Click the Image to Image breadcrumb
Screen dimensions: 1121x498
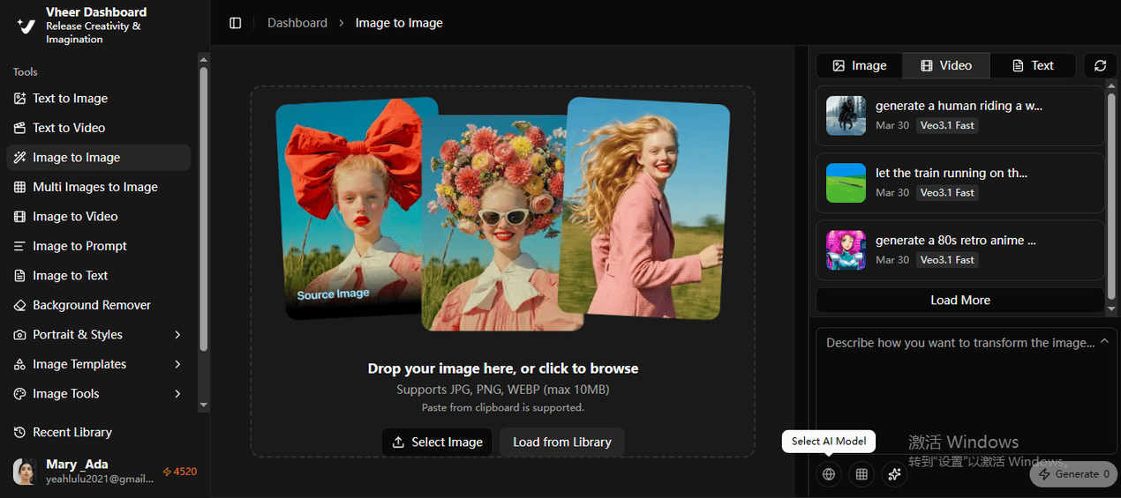click(399, 23)
